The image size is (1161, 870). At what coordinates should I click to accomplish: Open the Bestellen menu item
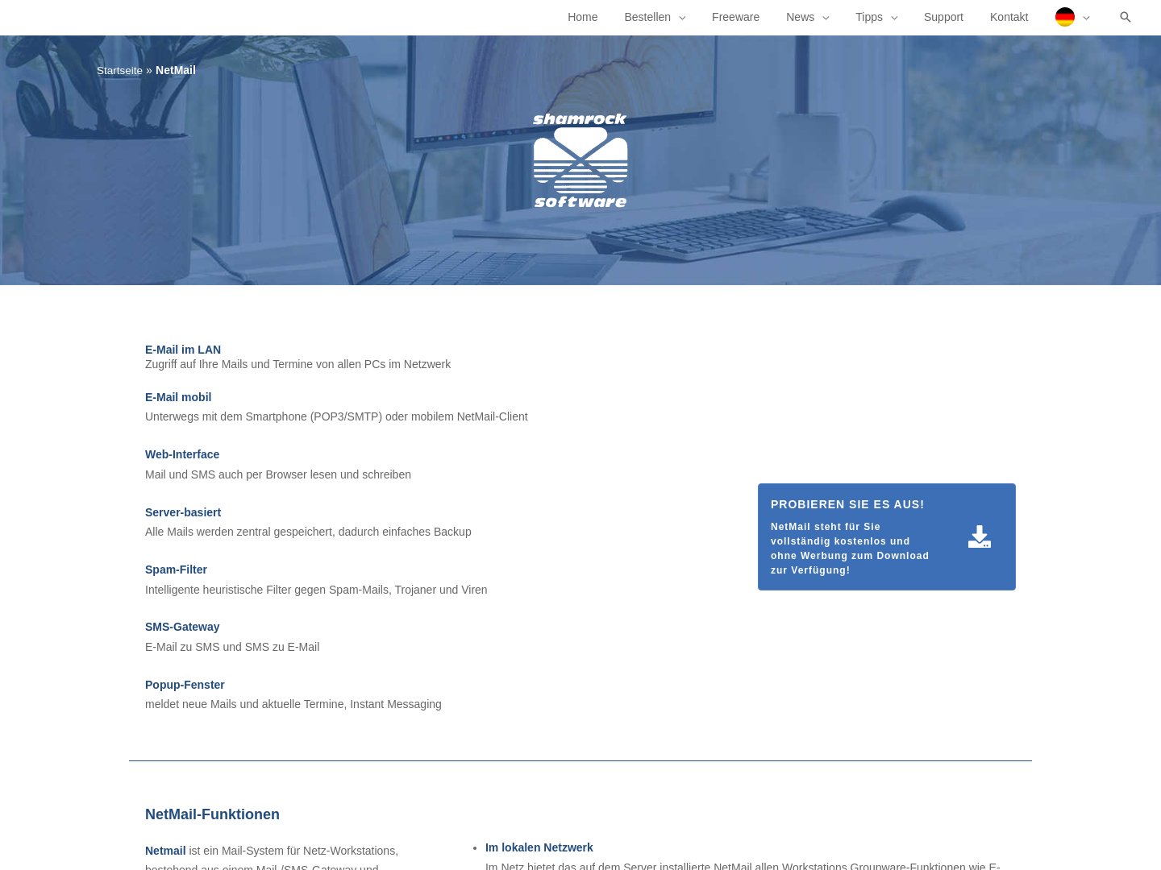click(x=647, y=17)
